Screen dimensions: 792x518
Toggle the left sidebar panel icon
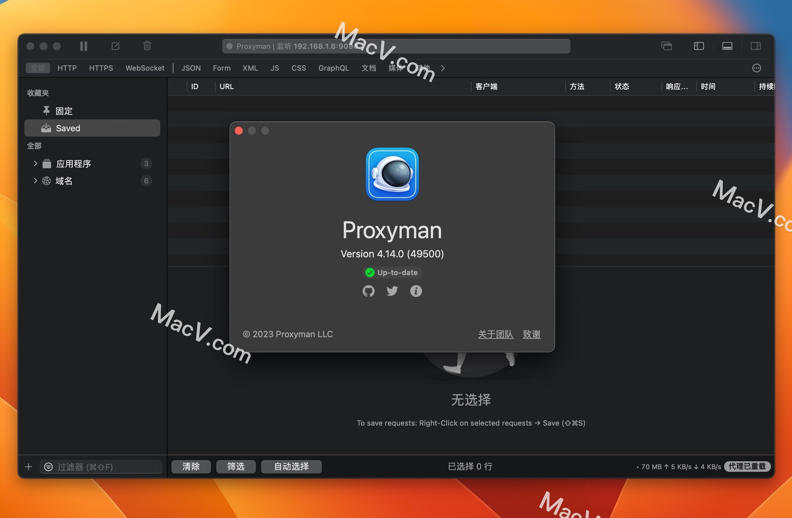pyautogui.click(x=699, y=46)
